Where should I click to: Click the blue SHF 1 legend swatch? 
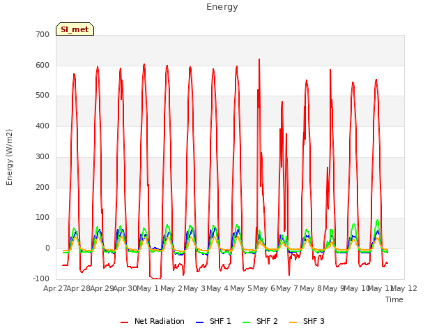pyautogui.click(x=200, y=322)
